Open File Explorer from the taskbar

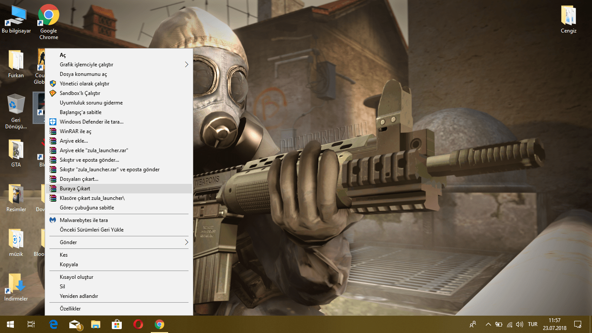96,324
